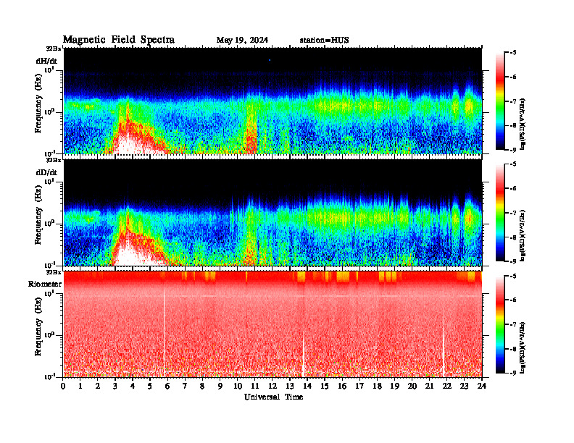Click the PSD units label beside the Riometer color bar
Viewport: 574px width, 443px height.
pos(523,347)
